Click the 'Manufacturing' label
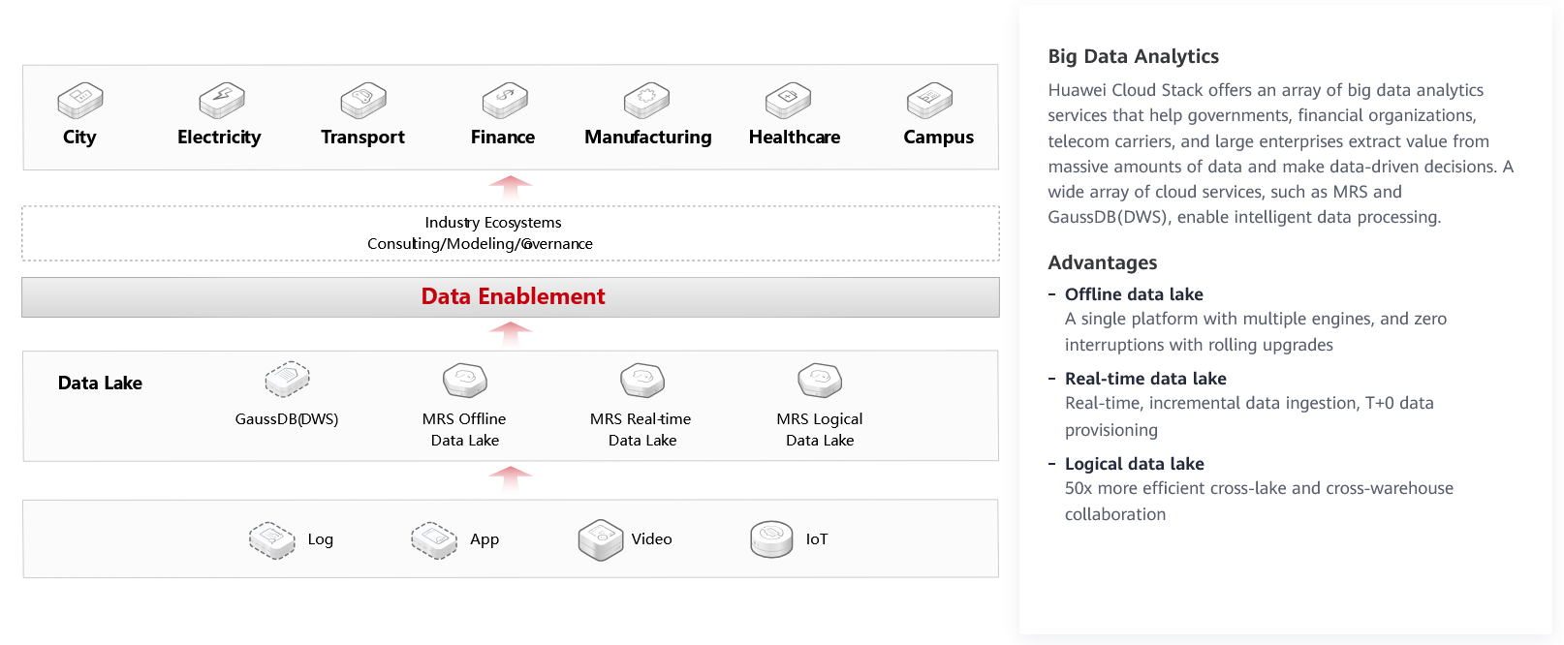Image resolution: width=1564 pixels, height=645 pixels. coord(648,138)
